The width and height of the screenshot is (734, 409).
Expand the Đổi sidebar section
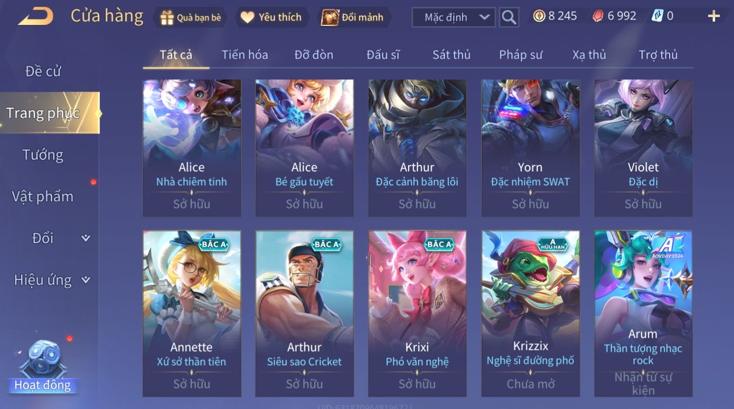tap(86, 238)
